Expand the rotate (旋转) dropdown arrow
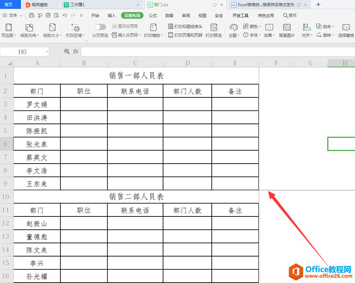The width and height of the screenshot is (355, 283). pos(333,35)
